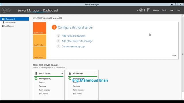The image size is (184, 103).
Task: Click Add other servers to manage
Action: pyautogui.click(x=77, y=41)
